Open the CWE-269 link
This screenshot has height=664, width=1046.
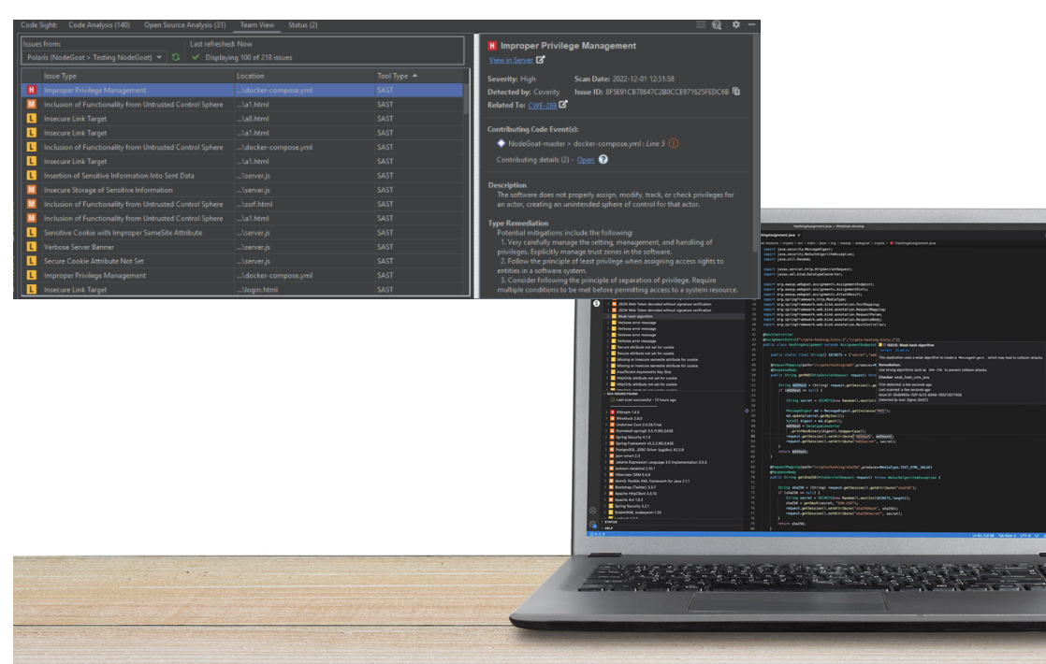[543, 106]
